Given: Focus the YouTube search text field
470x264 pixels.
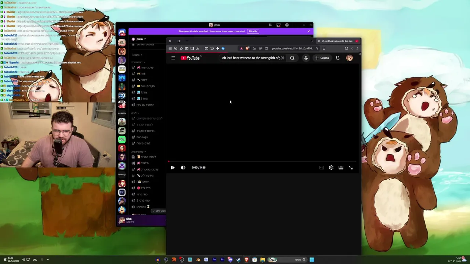Looking at the screenshot, I should [x=251, y=58].
